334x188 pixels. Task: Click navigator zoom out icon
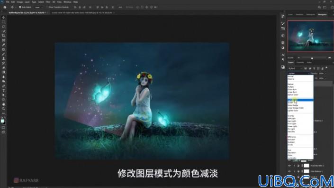[298, 58]
